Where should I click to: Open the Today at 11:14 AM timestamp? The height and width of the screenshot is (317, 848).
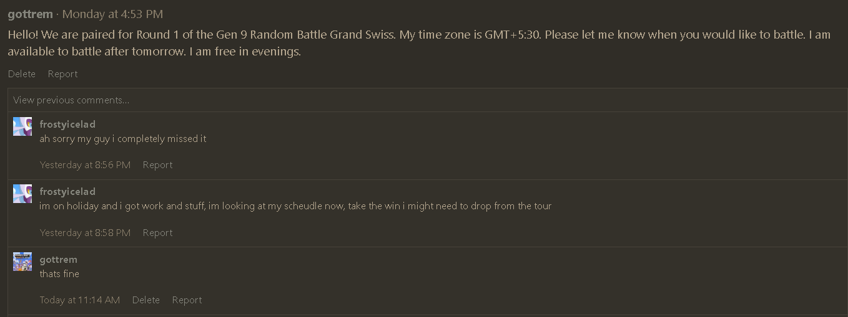click(80, 300)
